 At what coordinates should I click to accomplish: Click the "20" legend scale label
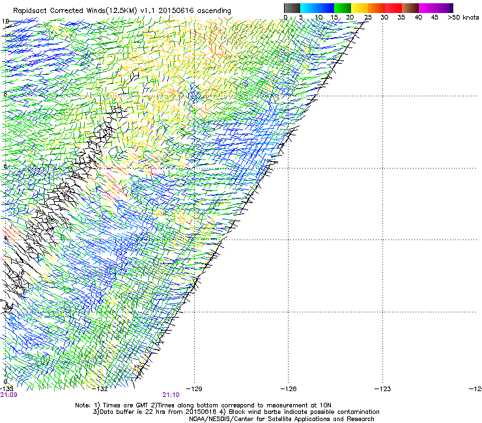(350, 18)
